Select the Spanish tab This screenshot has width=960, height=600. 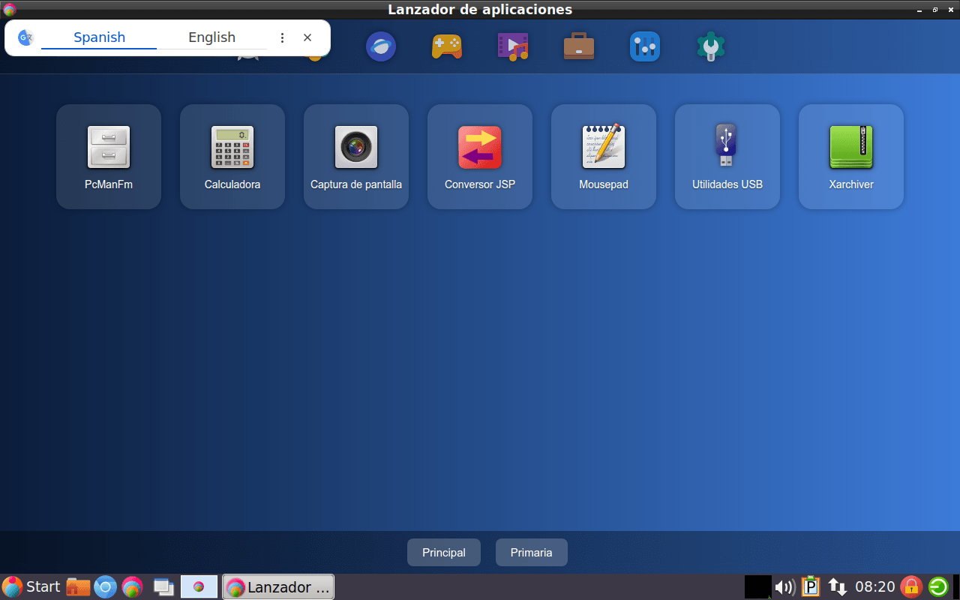click(x=100, y=37)
